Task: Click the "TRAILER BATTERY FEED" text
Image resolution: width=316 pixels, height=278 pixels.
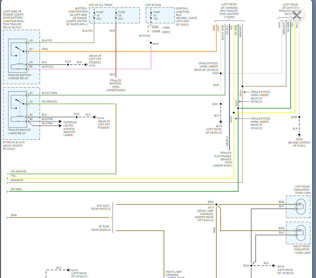Action: (115, 84)
